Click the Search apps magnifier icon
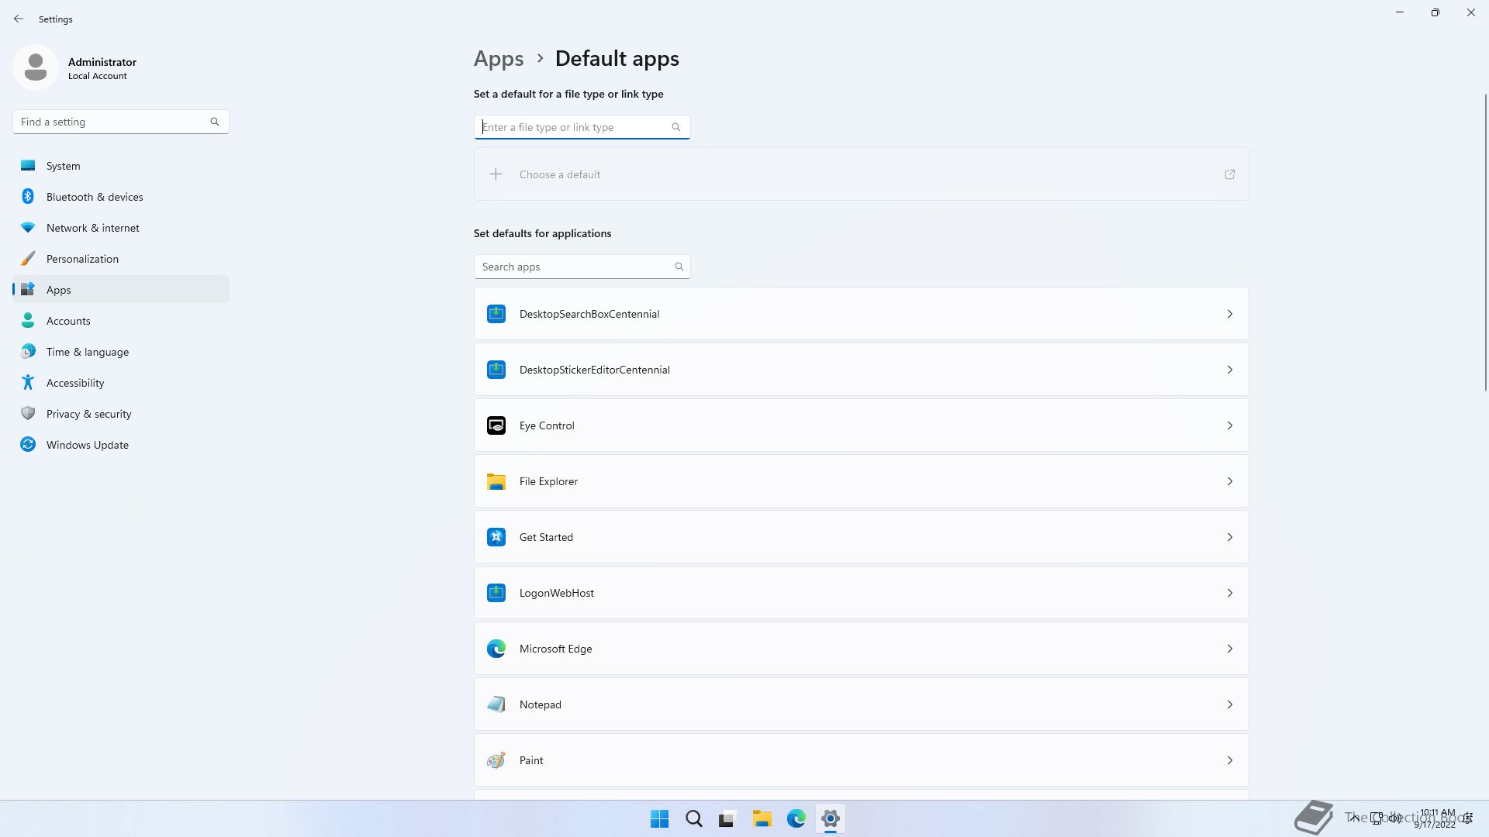1489x837 pixels. [679, 267]
